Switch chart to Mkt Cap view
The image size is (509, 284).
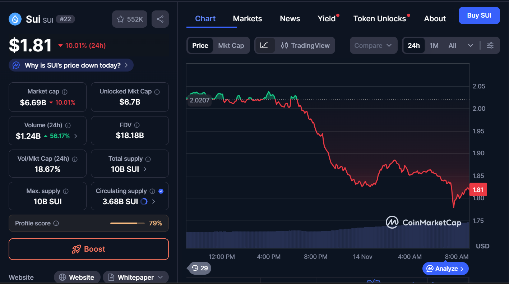point(231,45)
